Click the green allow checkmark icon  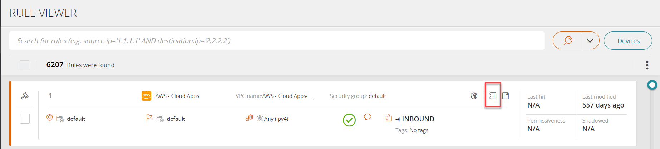pos(349,120)
